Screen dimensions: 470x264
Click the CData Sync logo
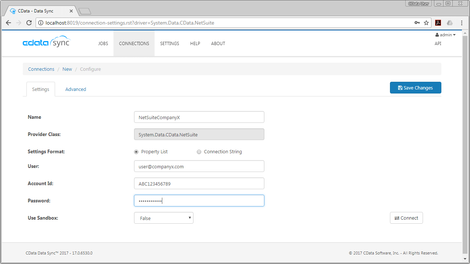pos(46,42)
